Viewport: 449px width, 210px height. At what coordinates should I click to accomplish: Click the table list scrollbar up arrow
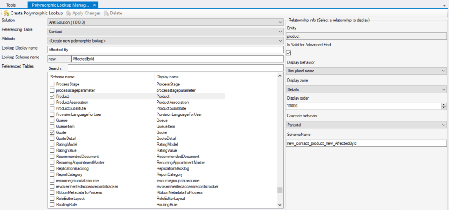tap(280, 76)
